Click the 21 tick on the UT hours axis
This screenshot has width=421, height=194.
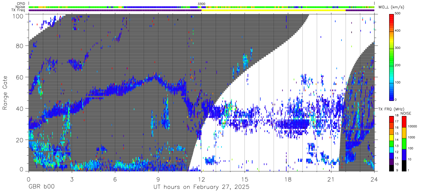click(331, 179)
